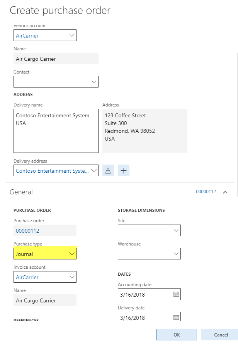The width and height of the screenshot is (238, 345).
Task: Open the Delivery date calendar picker
Action: tap(176, 318)
